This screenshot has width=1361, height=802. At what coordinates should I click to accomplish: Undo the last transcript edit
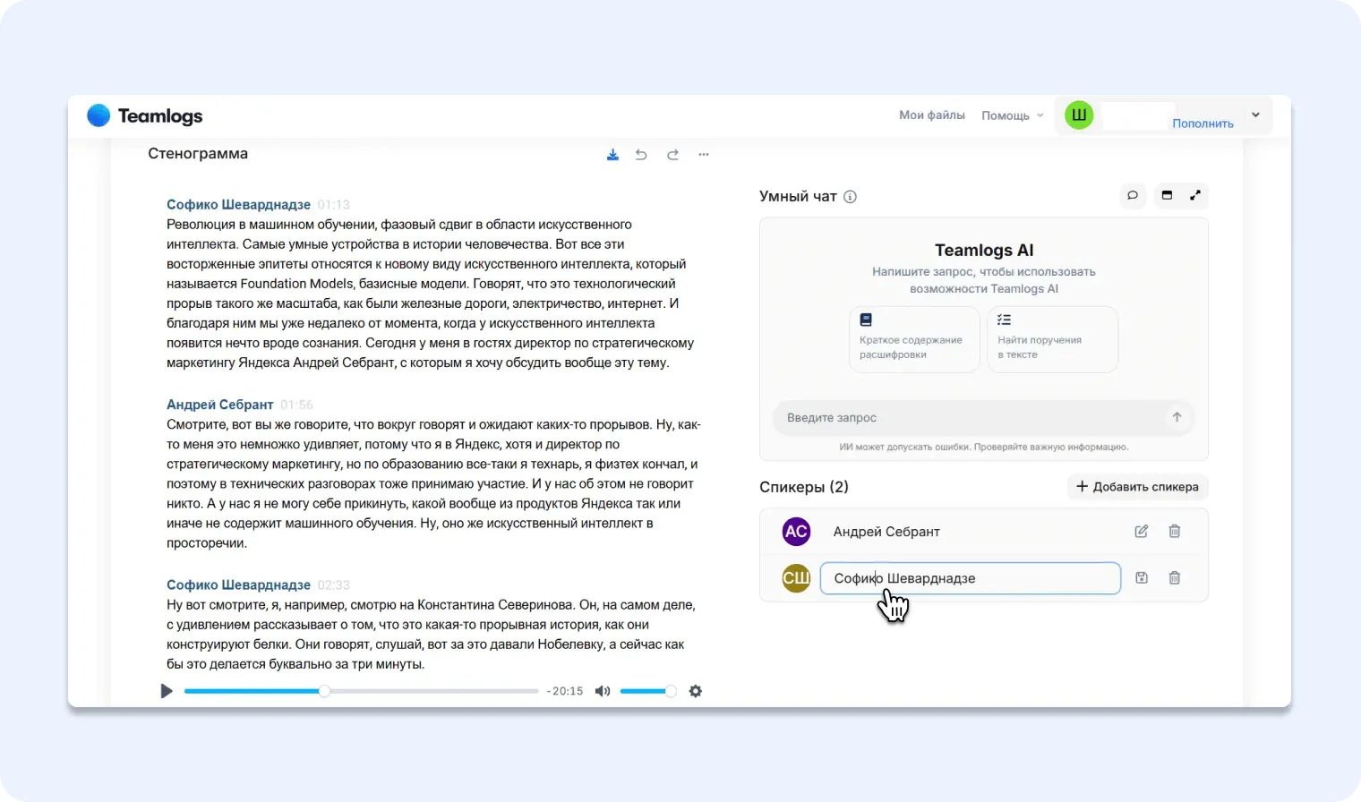pos(641,155)
